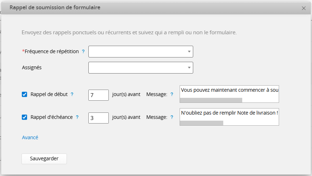
Task: Disable the Rappel d'échéance checkbox
Action: tap(25, 117)
